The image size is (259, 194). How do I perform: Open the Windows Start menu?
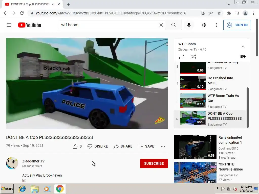click(7, 188)
